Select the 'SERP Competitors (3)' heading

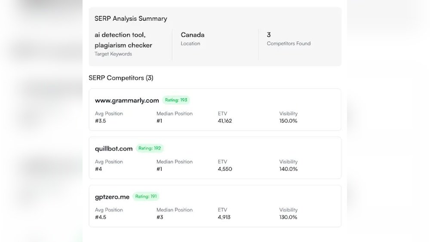121,78
